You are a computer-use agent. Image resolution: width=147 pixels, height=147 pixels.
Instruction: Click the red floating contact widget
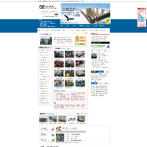142,18
